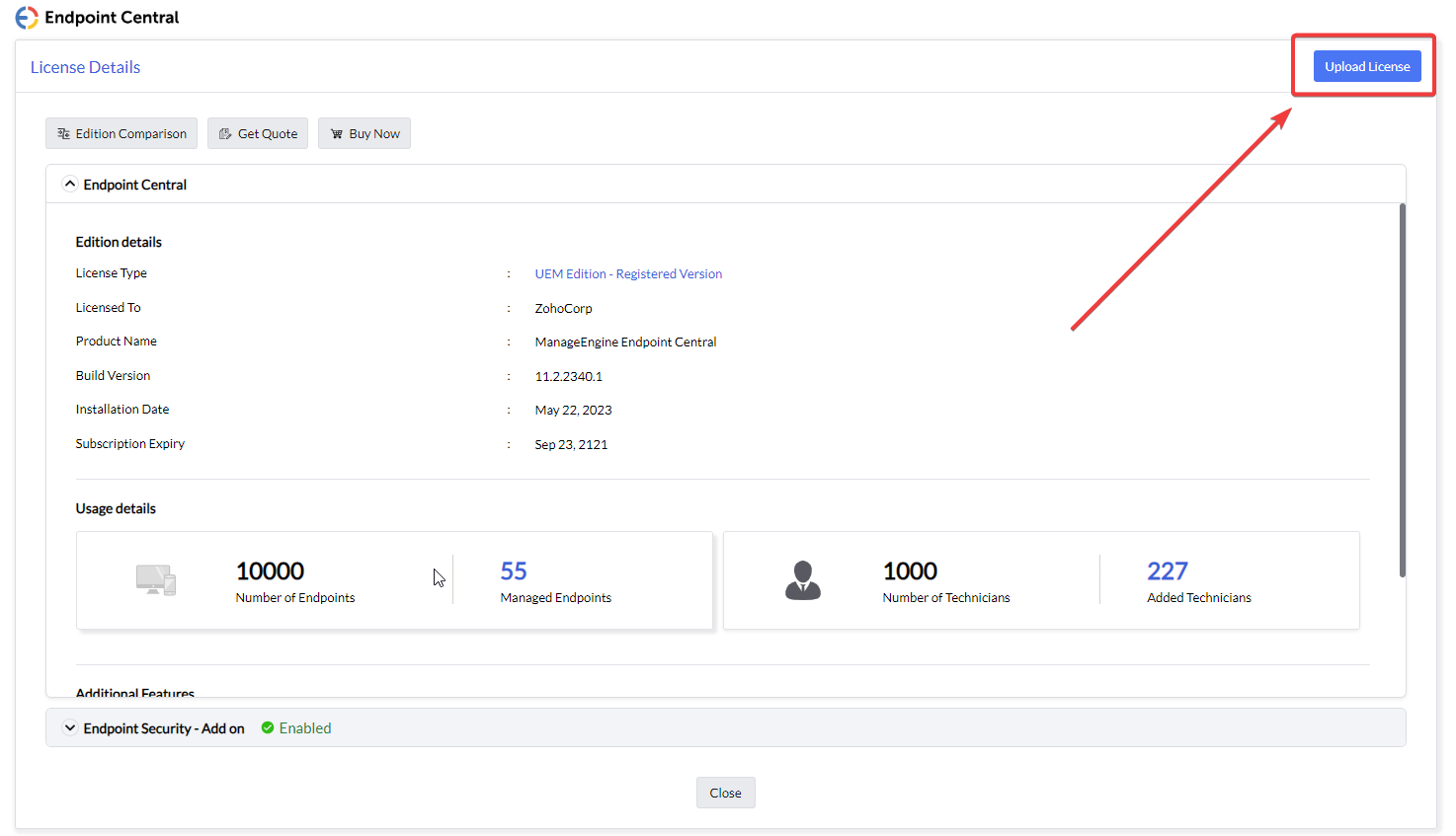Click the Endpoint Central section title
Viewport: 1456px width, 836px height.
tap(135, 185)
